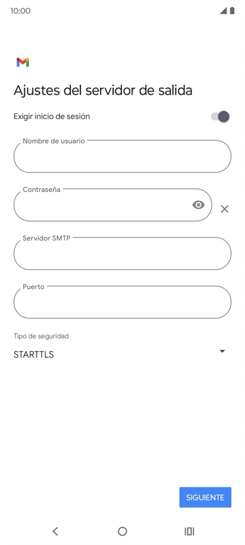The width and height of the screenshot is (245, 545).
Task: Open recent apps navigation icon
Action: (189, 531)
